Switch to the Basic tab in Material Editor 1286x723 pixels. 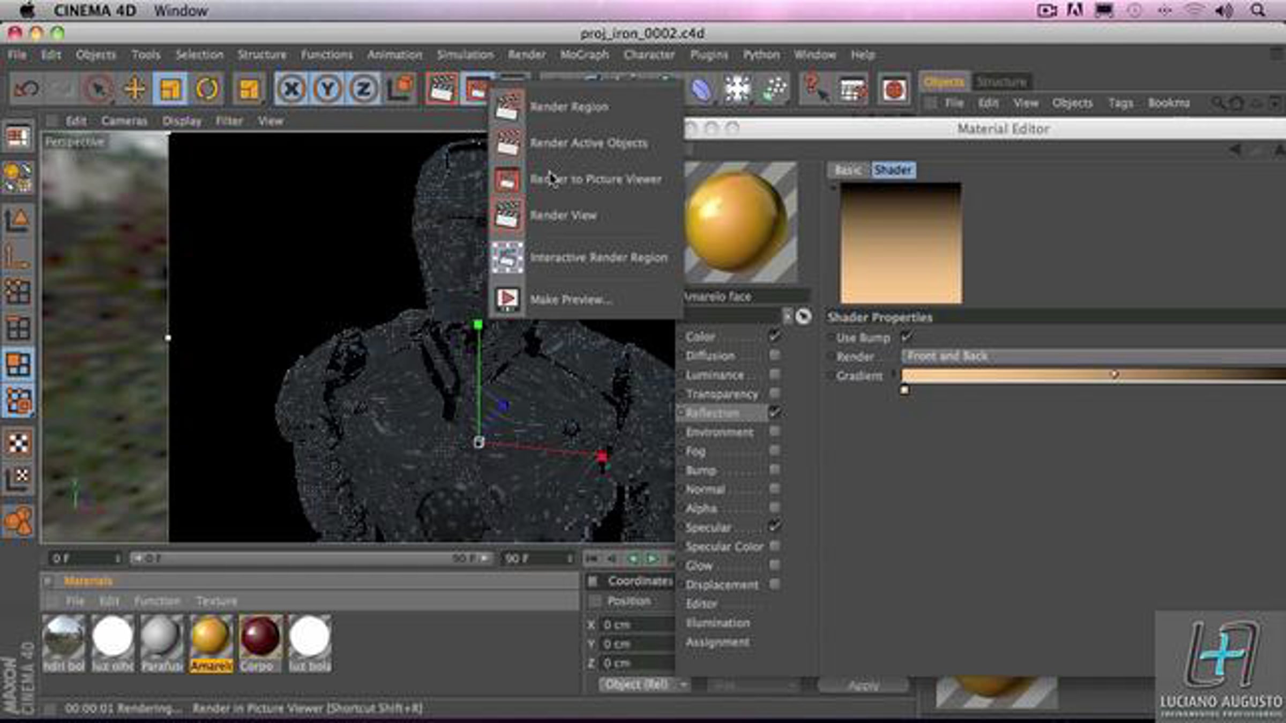click(849, 170)
